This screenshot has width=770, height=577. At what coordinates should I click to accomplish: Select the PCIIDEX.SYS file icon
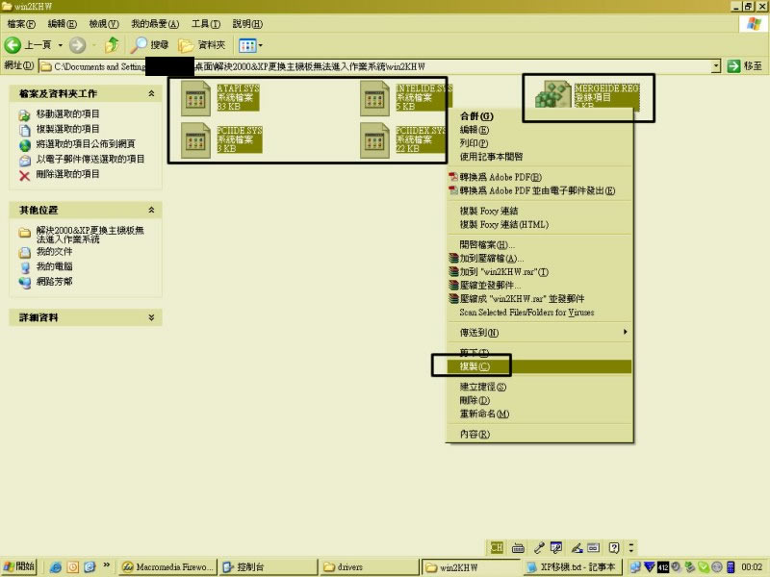pos(374,140)
